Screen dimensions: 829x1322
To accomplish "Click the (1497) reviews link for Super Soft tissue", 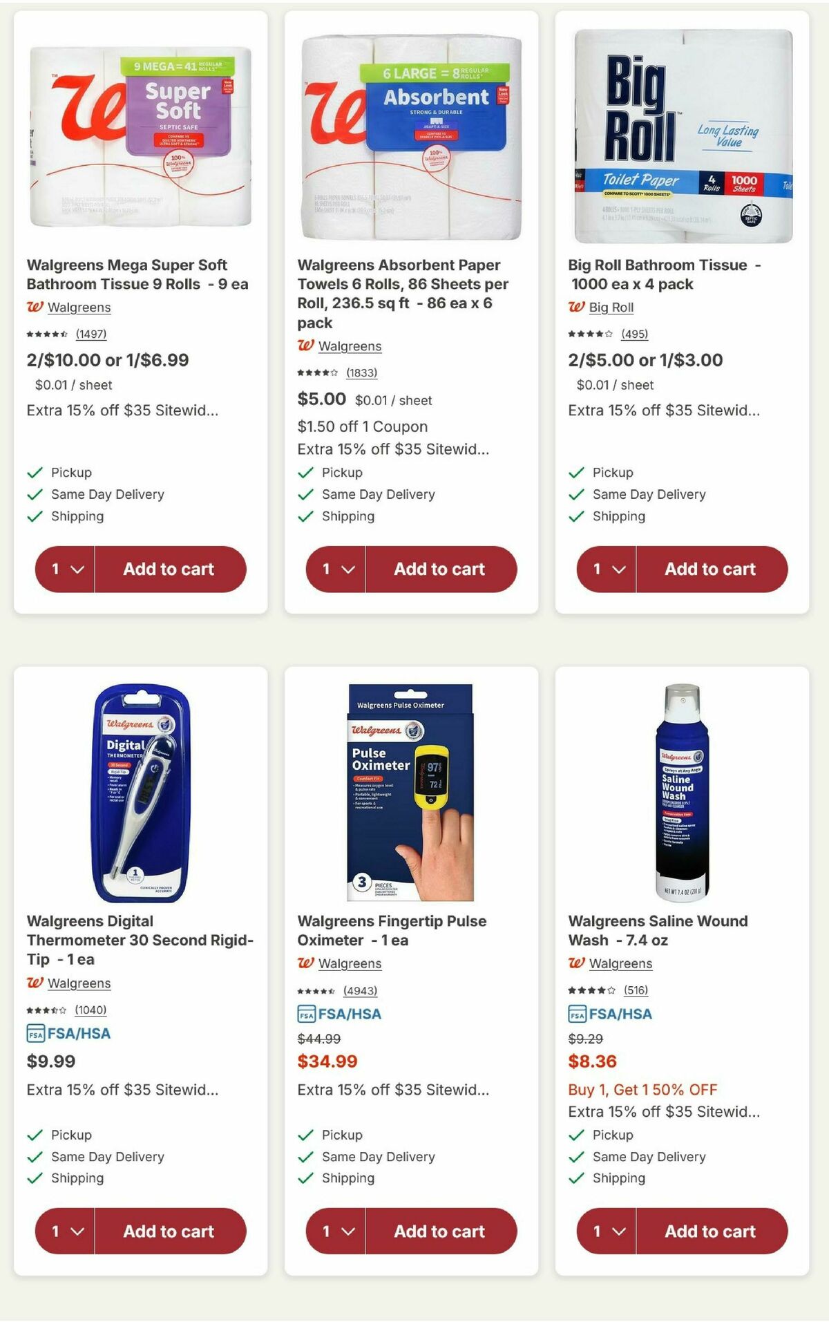I will click(93, 333).
